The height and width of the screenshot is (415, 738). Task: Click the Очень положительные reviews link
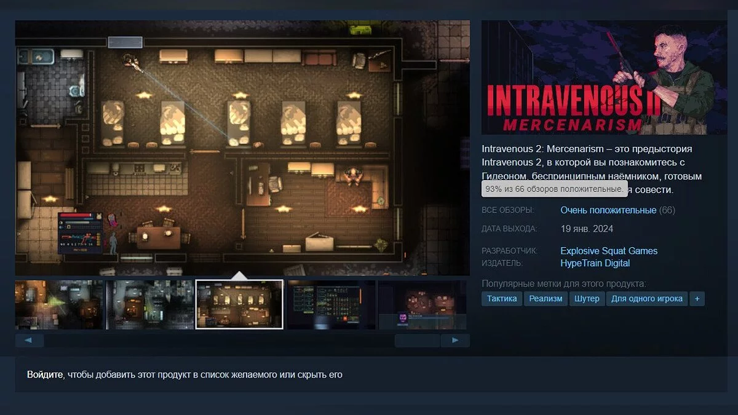(x=608, y=210)
